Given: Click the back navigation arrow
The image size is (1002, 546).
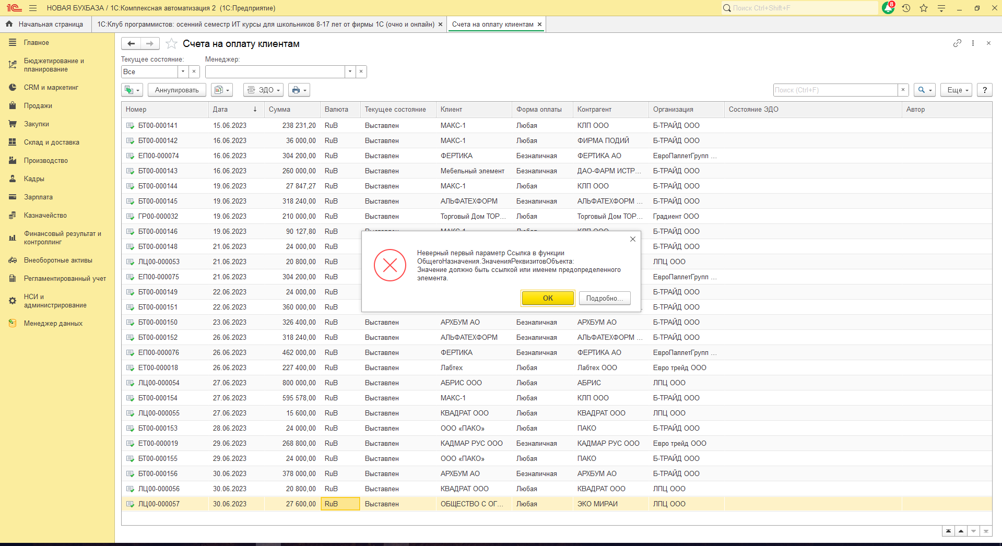Looking at the screenshot, I should 131,44.
